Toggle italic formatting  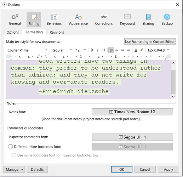pos(98,50)
